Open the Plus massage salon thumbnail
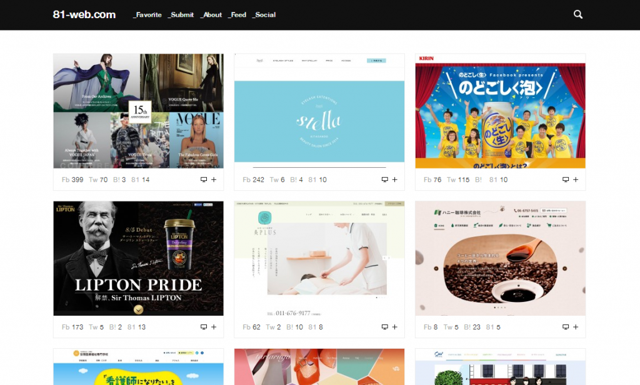 [x=319, y=258]
